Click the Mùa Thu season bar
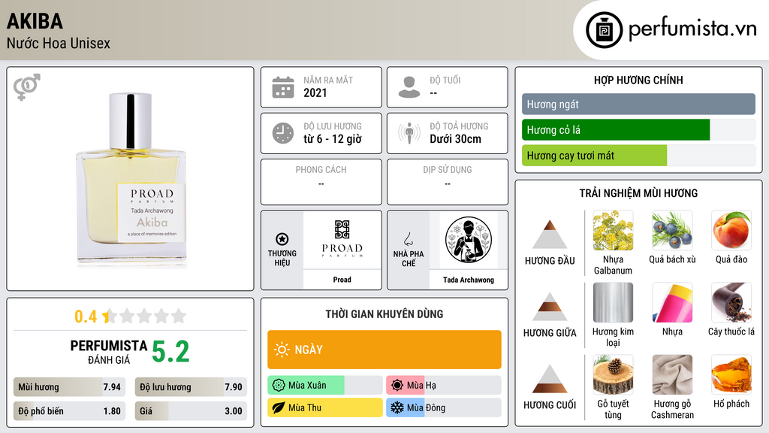Screen dimensions: 769x433 325,407
